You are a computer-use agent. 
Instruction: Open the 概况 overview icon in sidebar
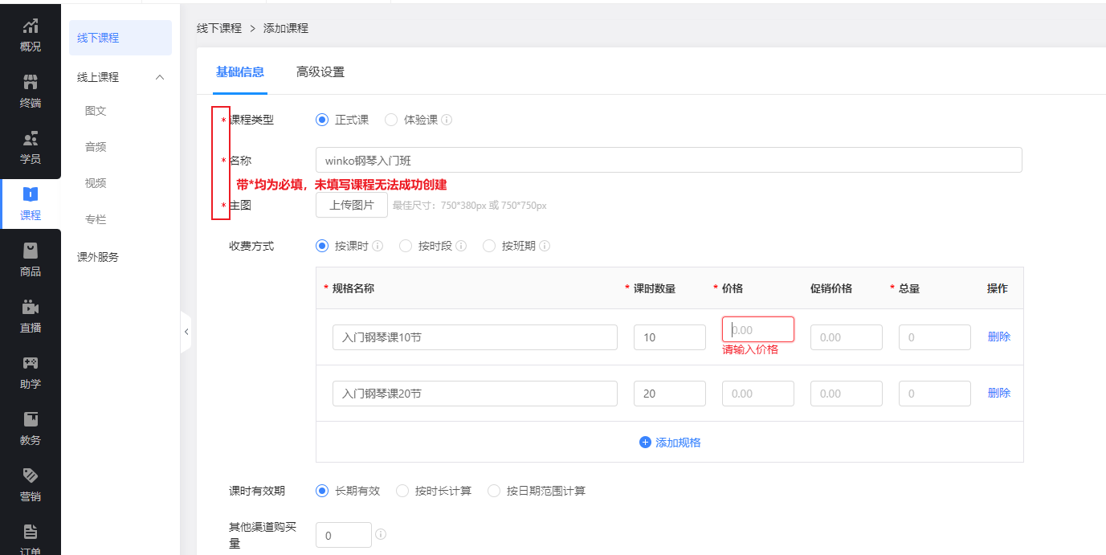tap(30, 27)
